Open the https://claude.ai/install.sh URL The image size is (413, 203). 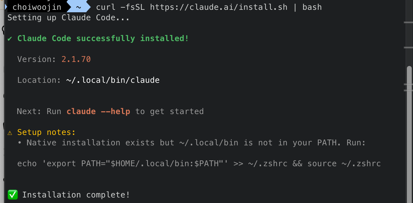pyautogui.click(x=219, y=7)
